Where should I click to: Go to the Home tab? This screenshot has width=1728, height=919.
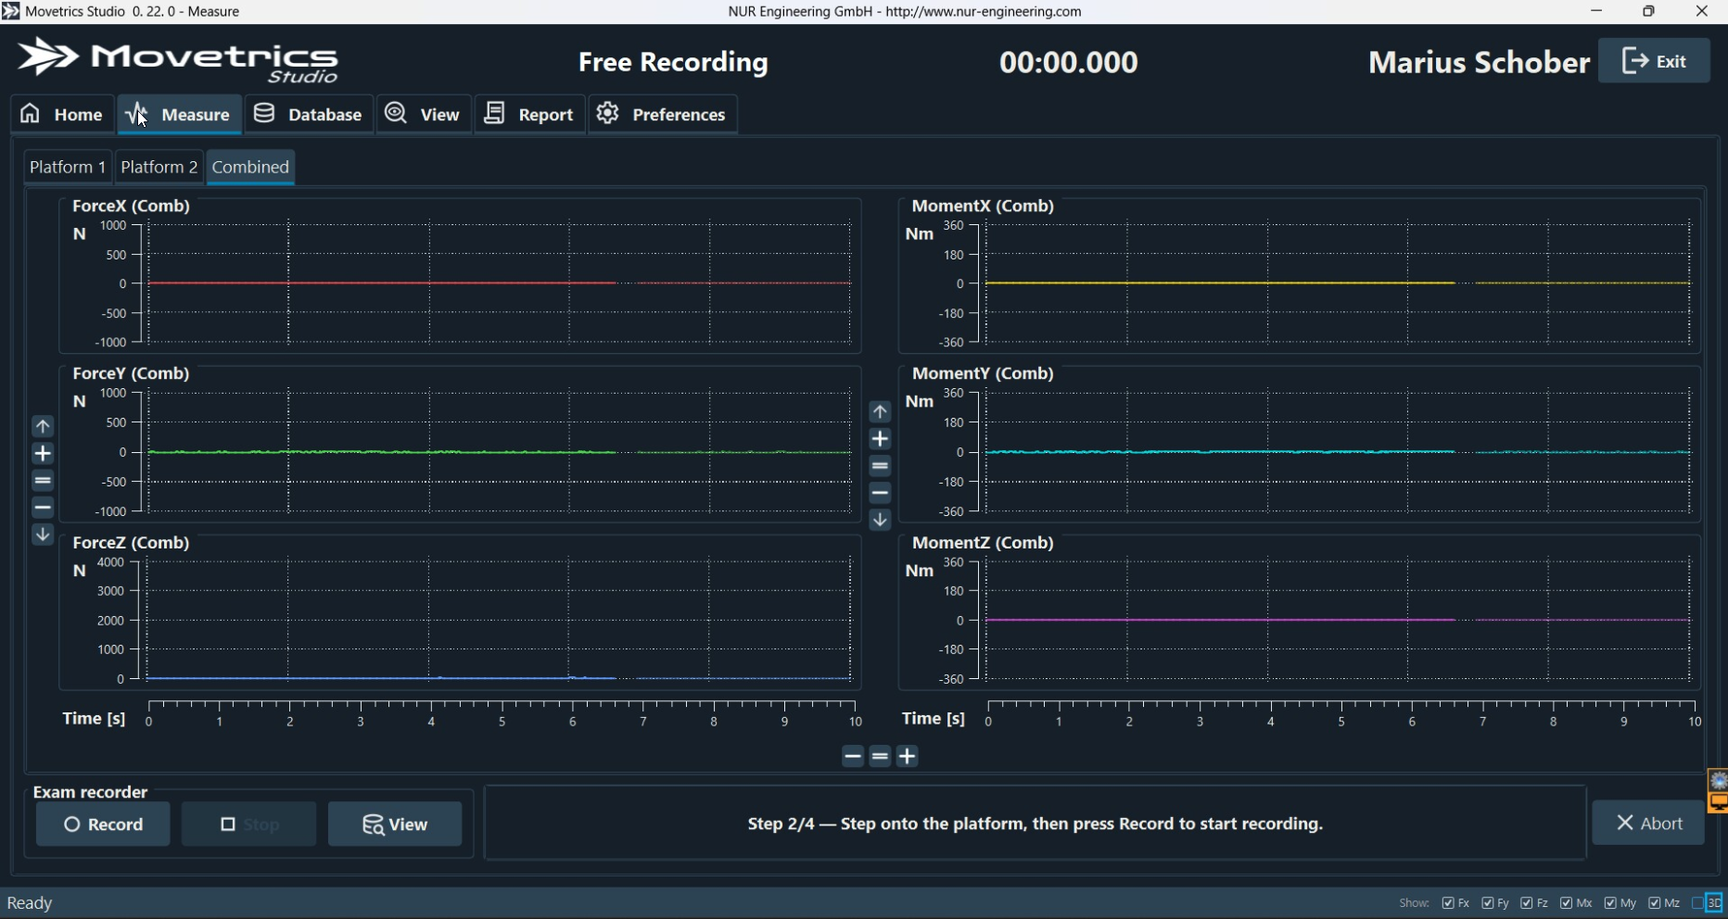coord(62,114)
